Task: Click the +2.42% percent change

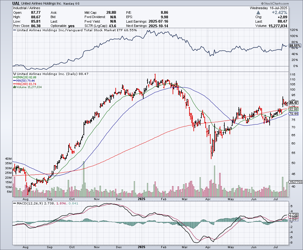Action: (279, 13)
